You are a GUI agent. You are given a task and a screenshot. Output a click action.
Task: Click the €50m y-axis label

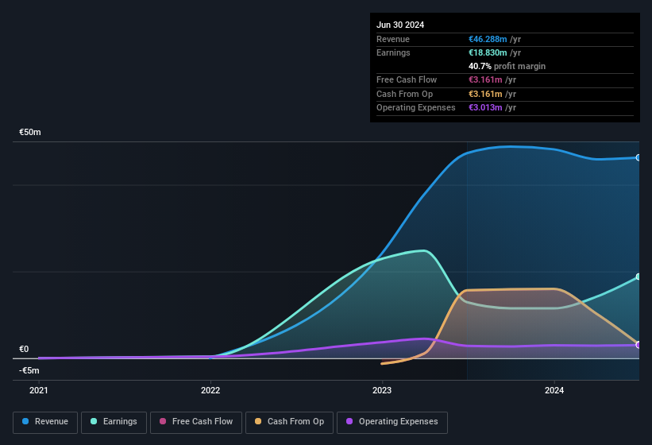(30, 132)
